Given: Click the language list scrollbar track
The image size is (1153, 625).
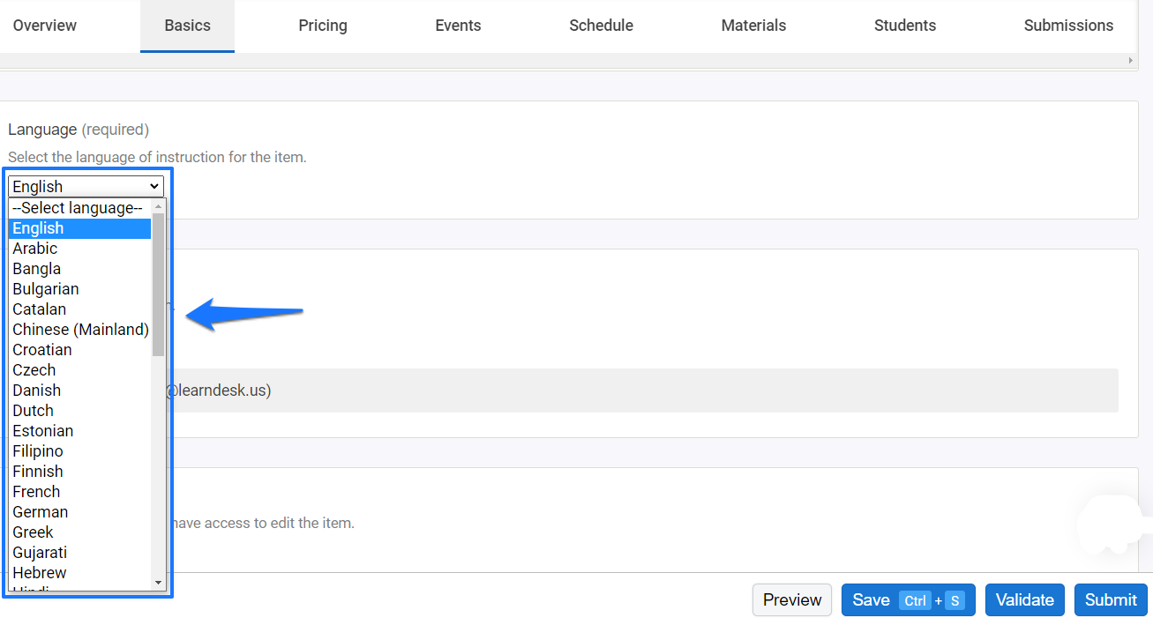Looking at the screenshot, I should pos(159,441).
